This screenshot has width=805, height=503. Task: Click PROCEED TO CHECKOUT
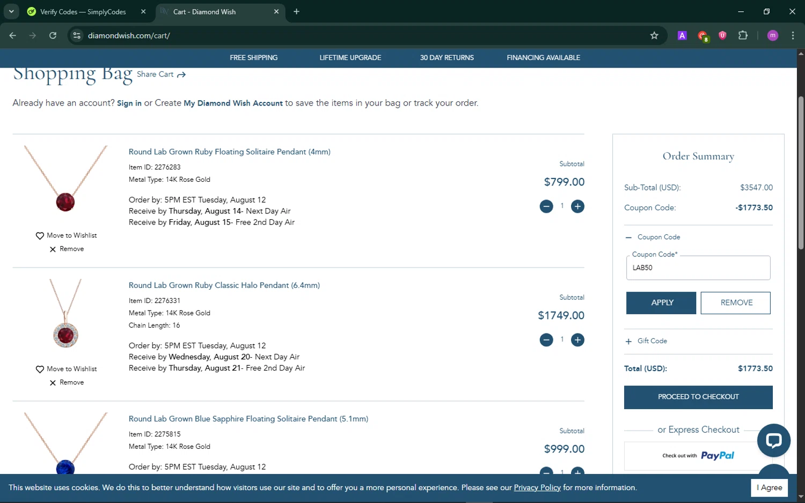tap(698, 397)
